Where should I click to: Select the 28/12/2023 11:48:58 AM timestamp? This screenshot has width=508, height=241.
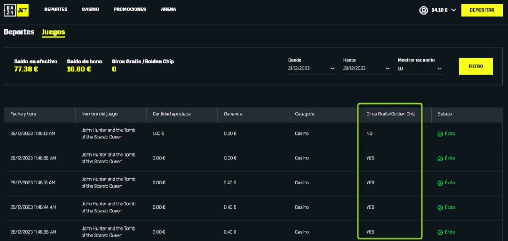[x=33, y=158]
